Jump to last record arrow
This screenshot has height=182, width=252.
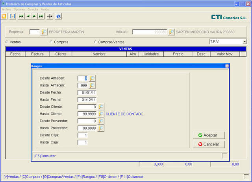pos(41,17)
